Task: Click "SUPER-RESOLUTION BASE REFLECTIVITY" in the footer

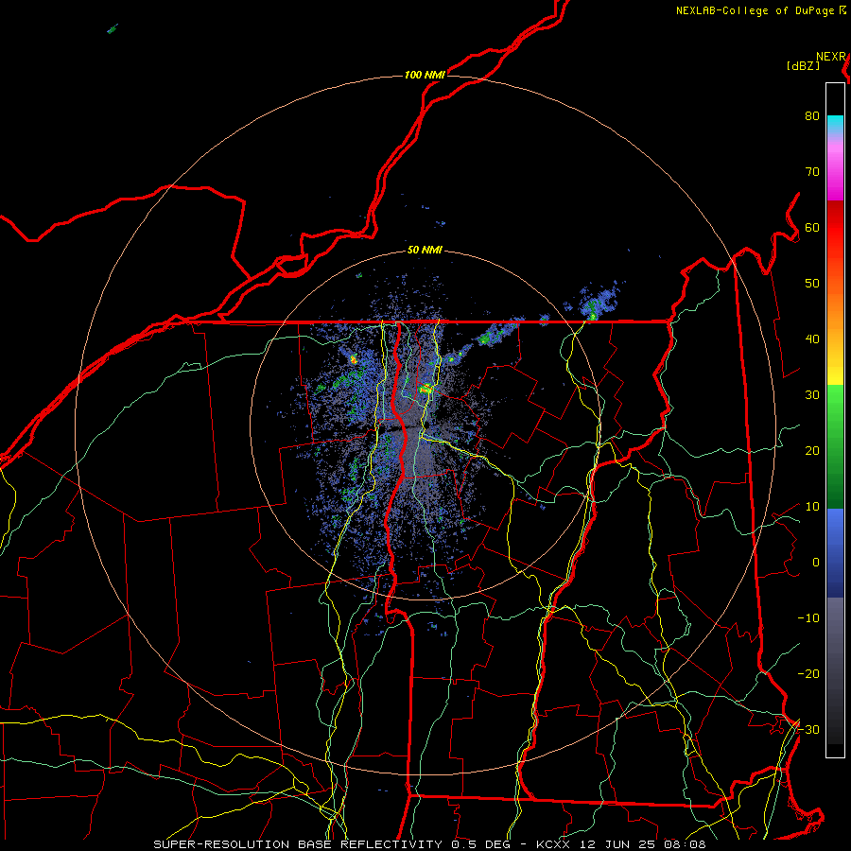Action: click(x=298, y=844)
